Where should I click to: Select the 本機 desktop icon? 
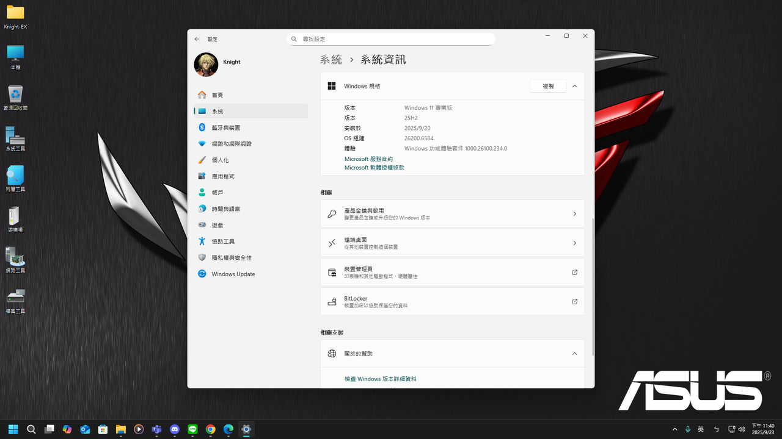tap(15, 57)
